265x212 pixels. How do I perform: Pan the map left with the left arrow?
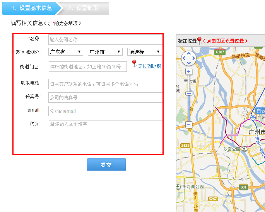coord(184,59)
